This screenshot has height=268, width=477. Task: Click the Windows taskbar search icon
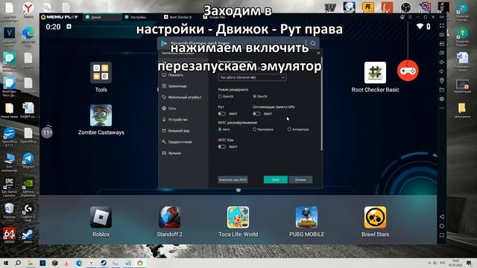tap(18, 263)
